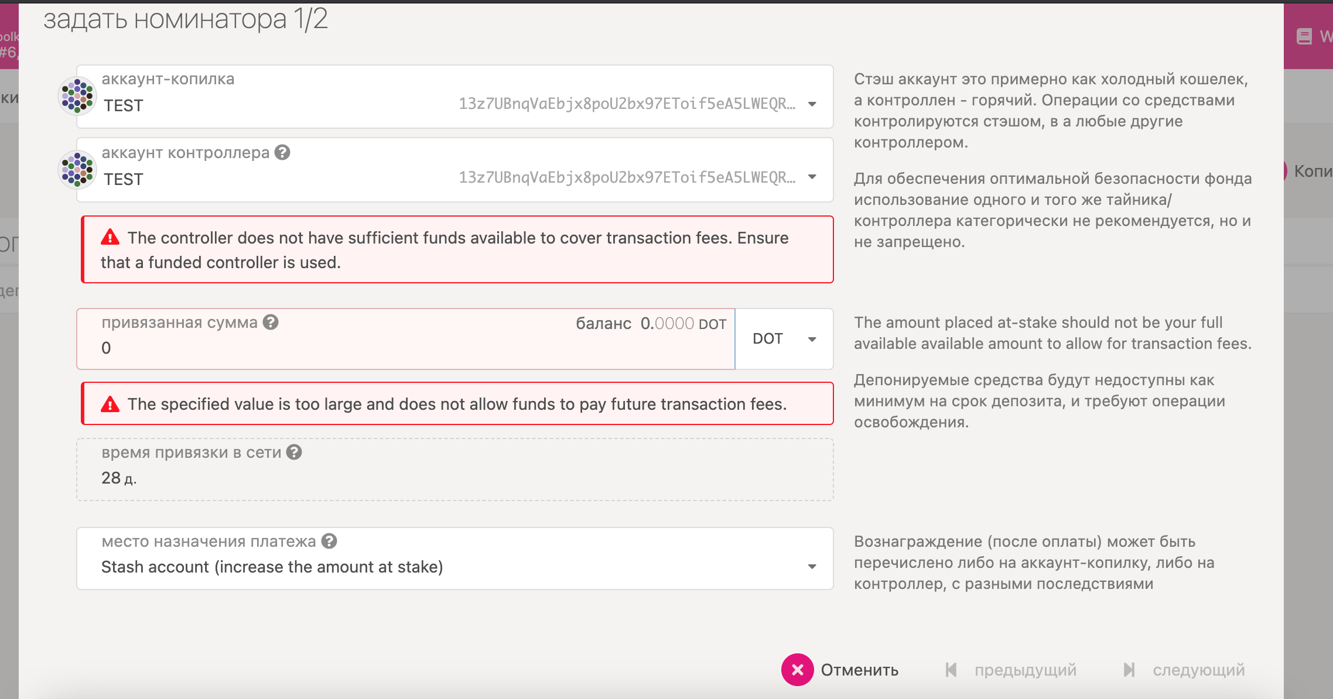This screenshot has height=699, width=1333.
Task: Click the pink X cancel icon
Action: pos(797,670)
